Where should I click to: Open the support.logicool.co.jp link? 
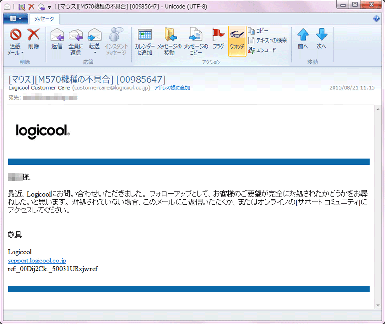pyautogui.click(x=37, y=261)
